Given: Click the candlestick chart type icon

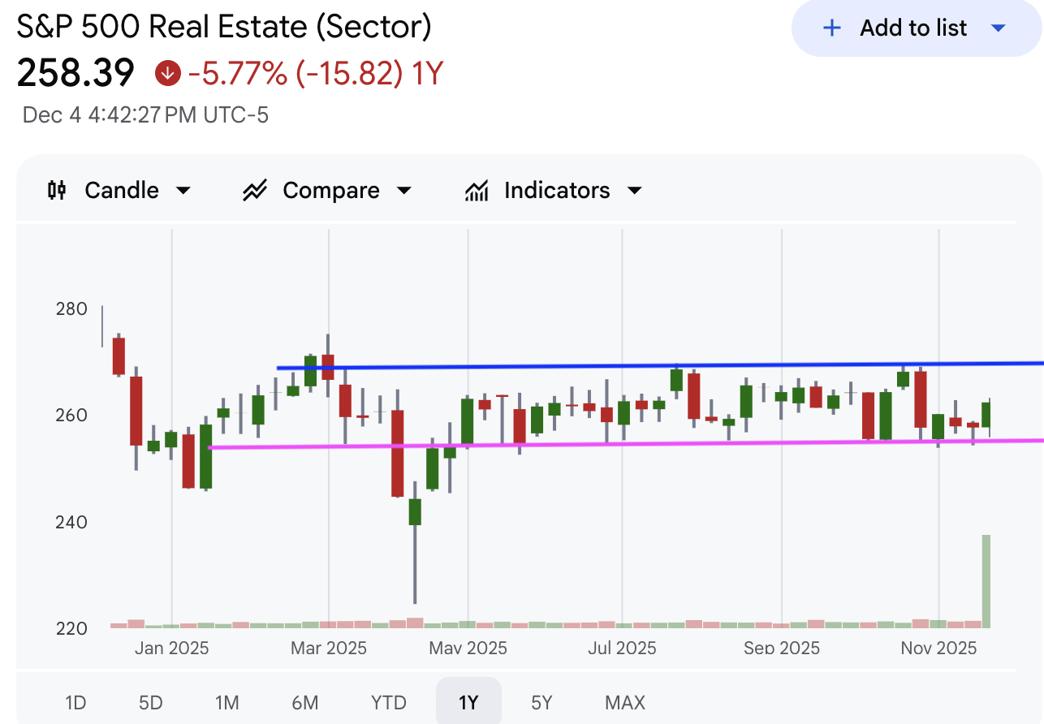Looking at the screenshot, I should click(x=57, y=191).
